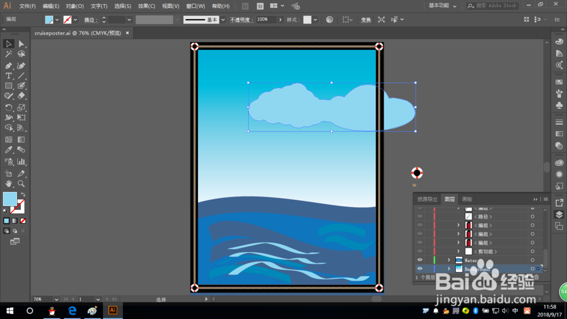
Task: Select the Blend tool
Action: [x=22, y=149]
